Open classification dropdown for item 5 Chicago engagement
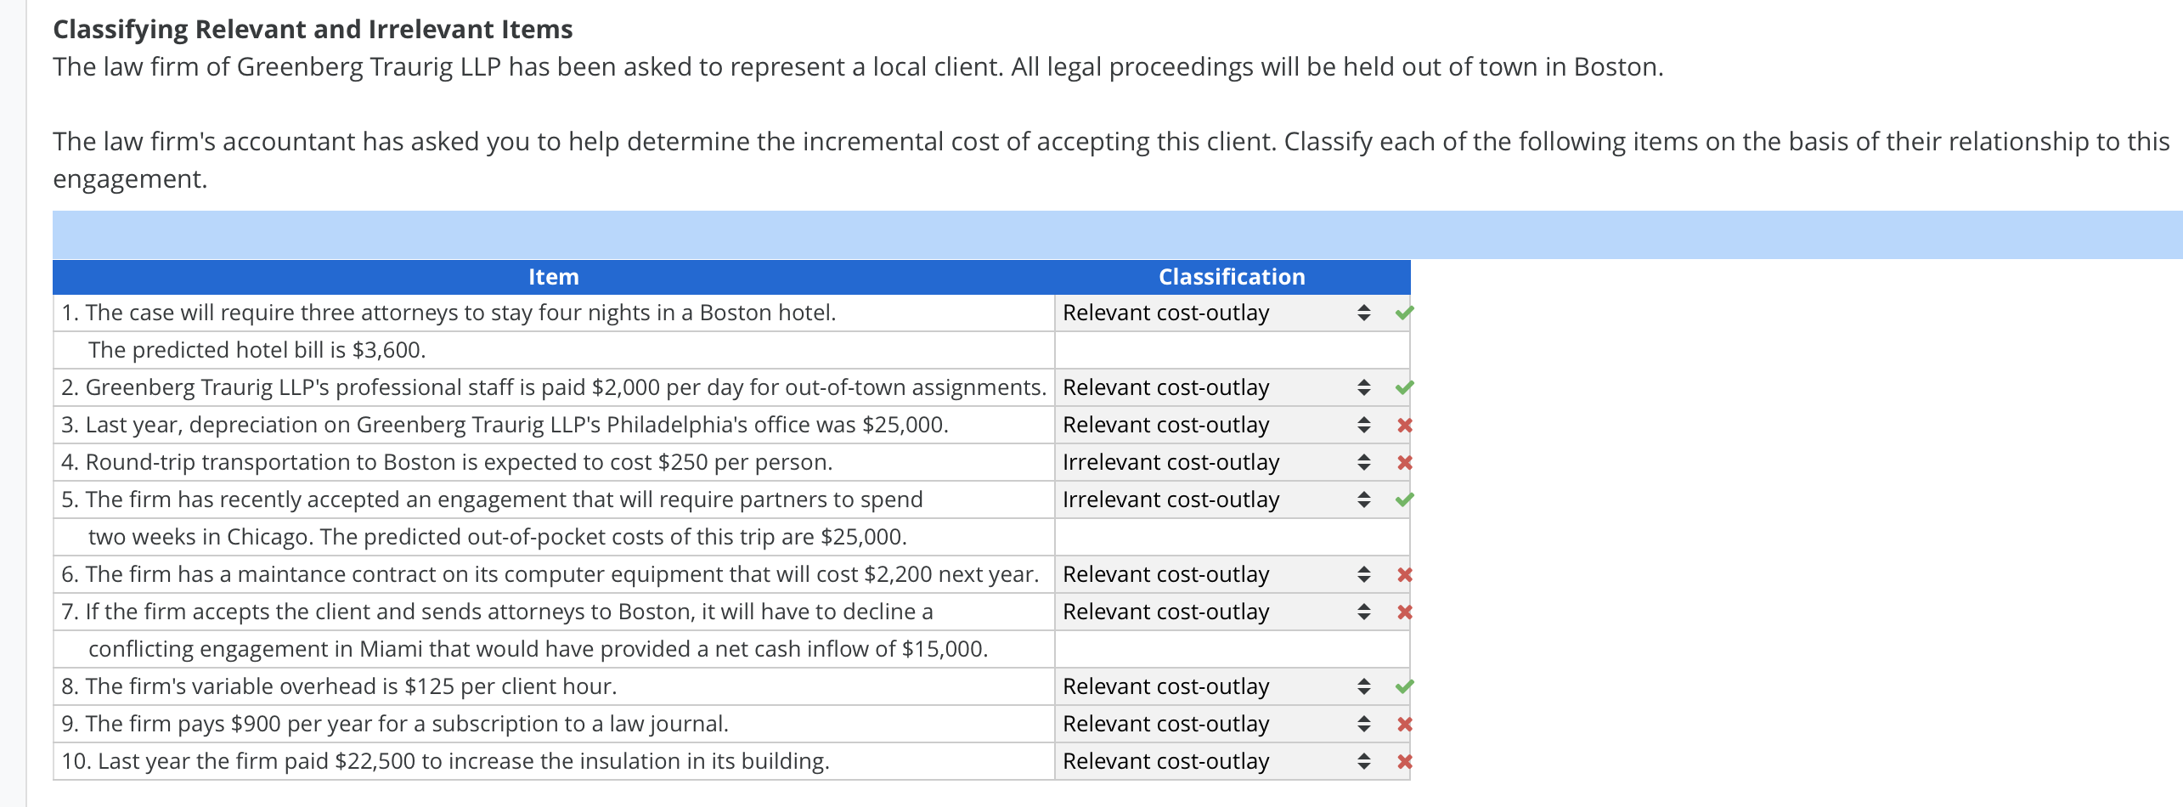2183x807 pixels. tap(1216, 499)
